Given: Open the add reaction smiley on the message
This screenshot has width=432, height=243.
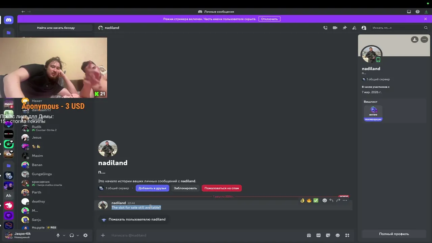Looking at the screenshot, I should point(325,200).
